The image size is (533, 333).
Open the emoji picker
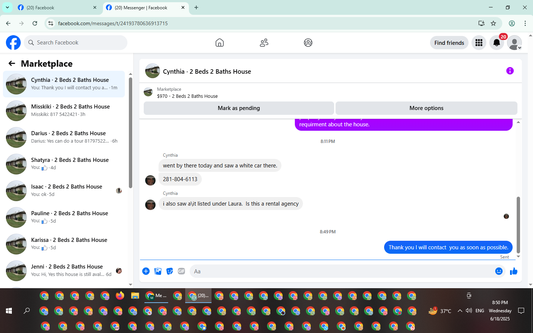click(x=499, y=271)
